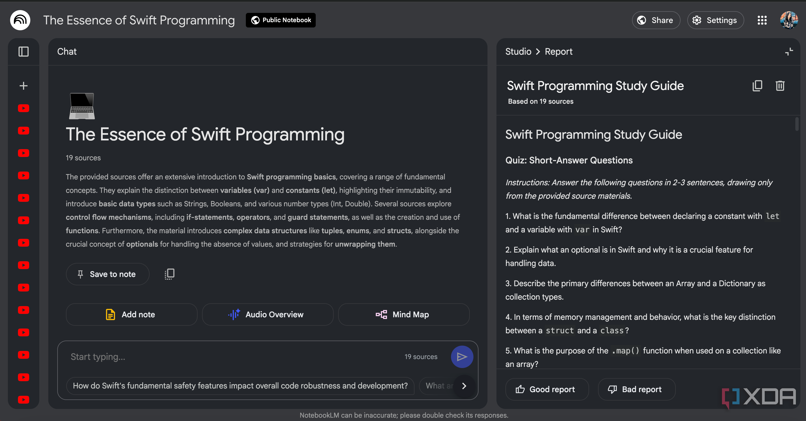This screenshot has width=806, height=421.
Task: Click the Public Notebook badge
Action: coord(281,20)
